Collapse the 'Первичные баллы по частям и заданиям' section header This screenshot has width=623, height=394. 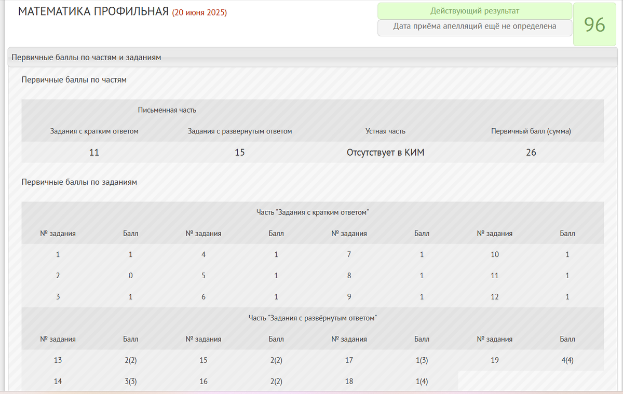point(311,57)
